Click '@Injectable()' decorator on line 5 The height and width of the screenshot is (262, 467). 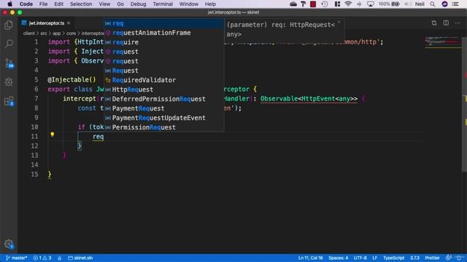72,80
